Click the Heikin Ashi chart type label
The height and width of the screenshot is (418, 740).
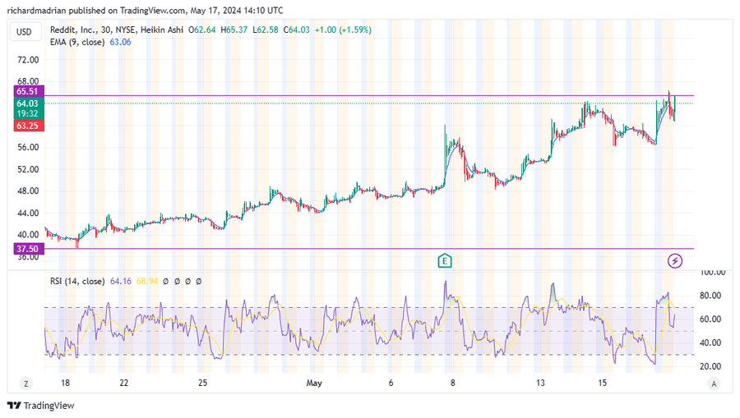[x=162, y=30]
